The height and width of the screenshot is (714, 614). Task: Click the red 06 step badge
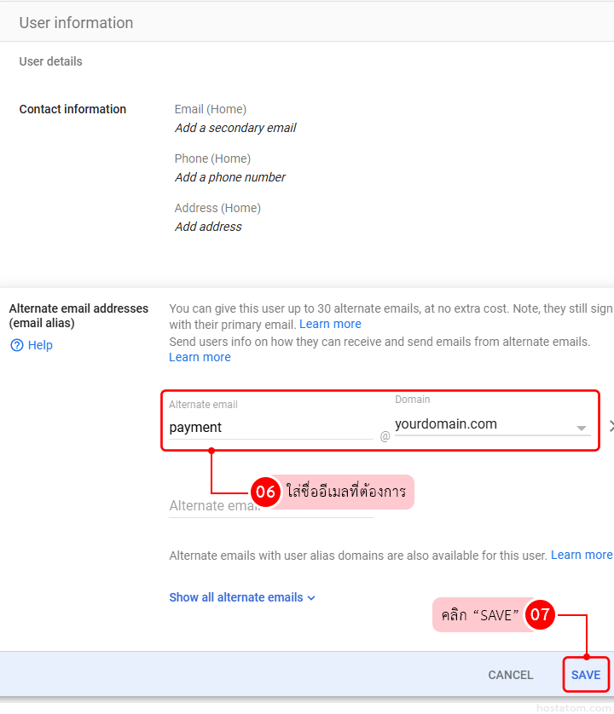coord(266,492)
